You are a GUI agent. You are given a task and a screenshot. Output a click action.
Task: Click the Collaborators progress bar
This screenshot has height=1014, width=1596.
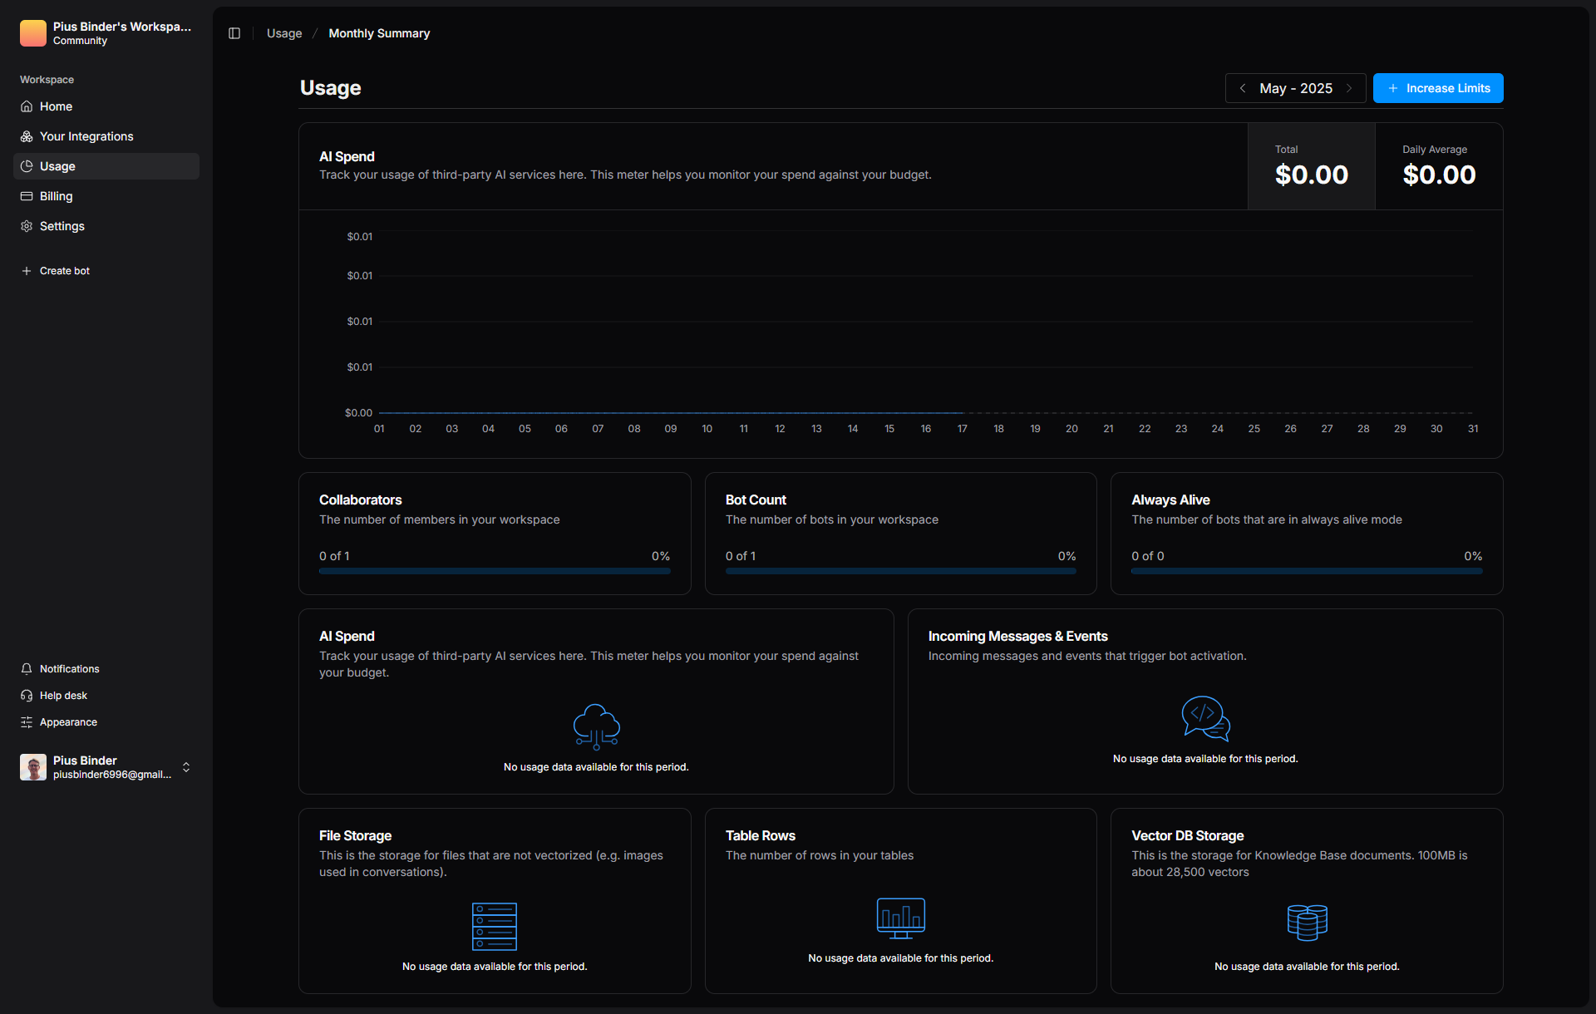pos(495,571)
